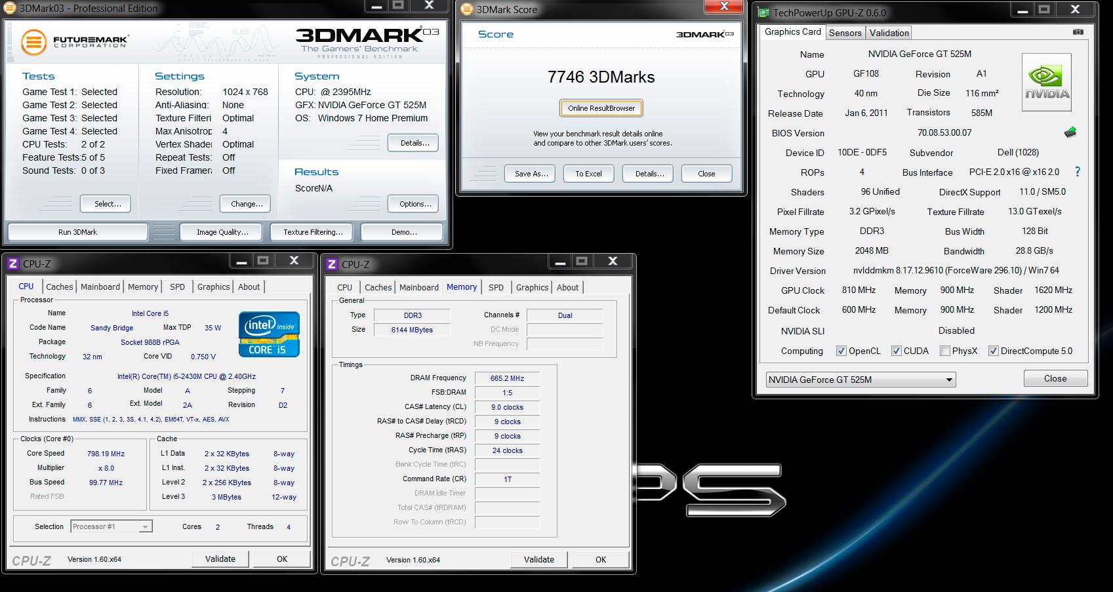Open Memory tab in left CPU-Z window
The image size is (1113, 592).
[143, 286]
